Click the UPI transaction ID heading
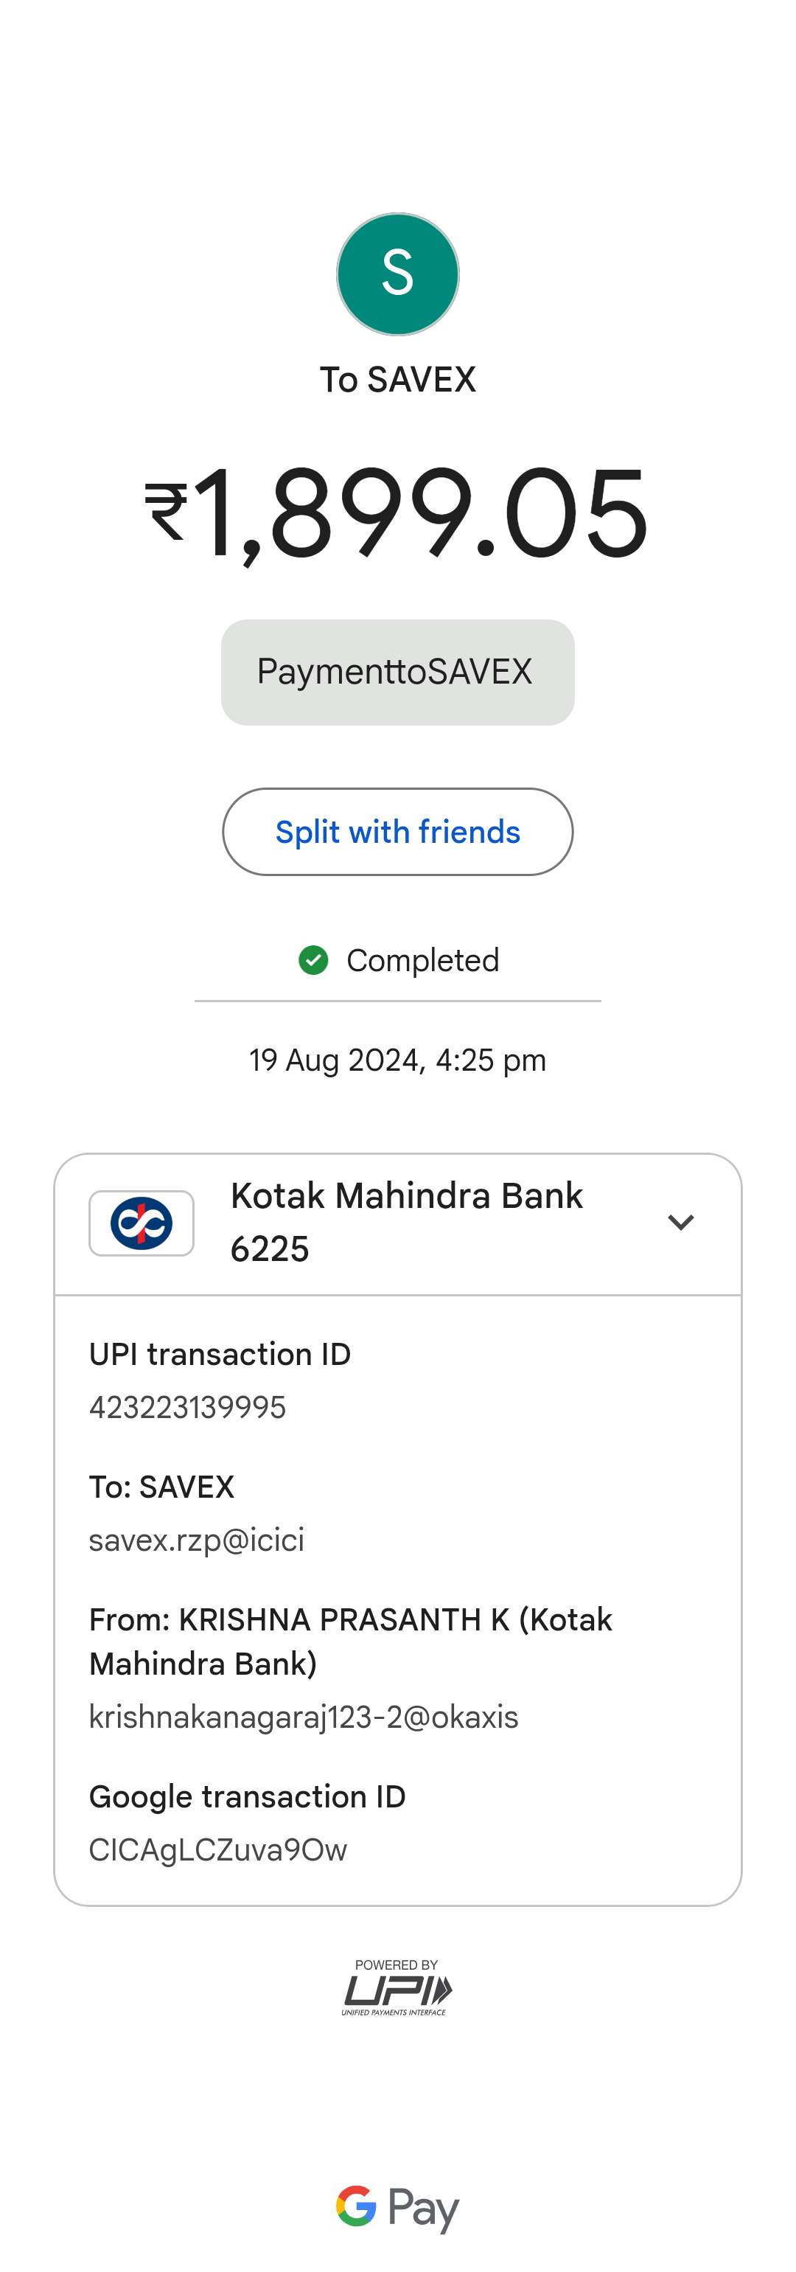This screenshot has height=2272, width=796. pyautogui.click(x=220, y=1354)
